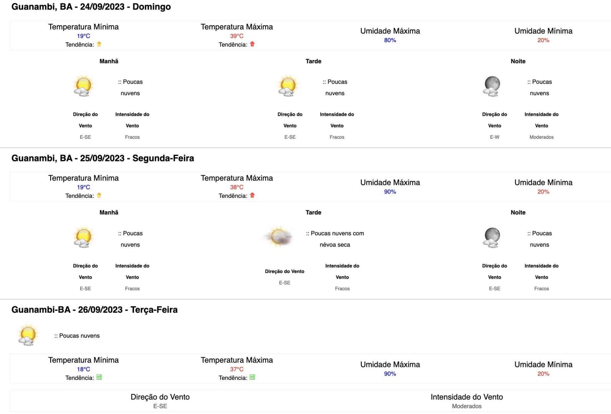Image resolution: width=611 pixels, height=414 pixels.
Task: Click yellow up-arrow trend under 19°C Sunday
Action: (99, 44)
